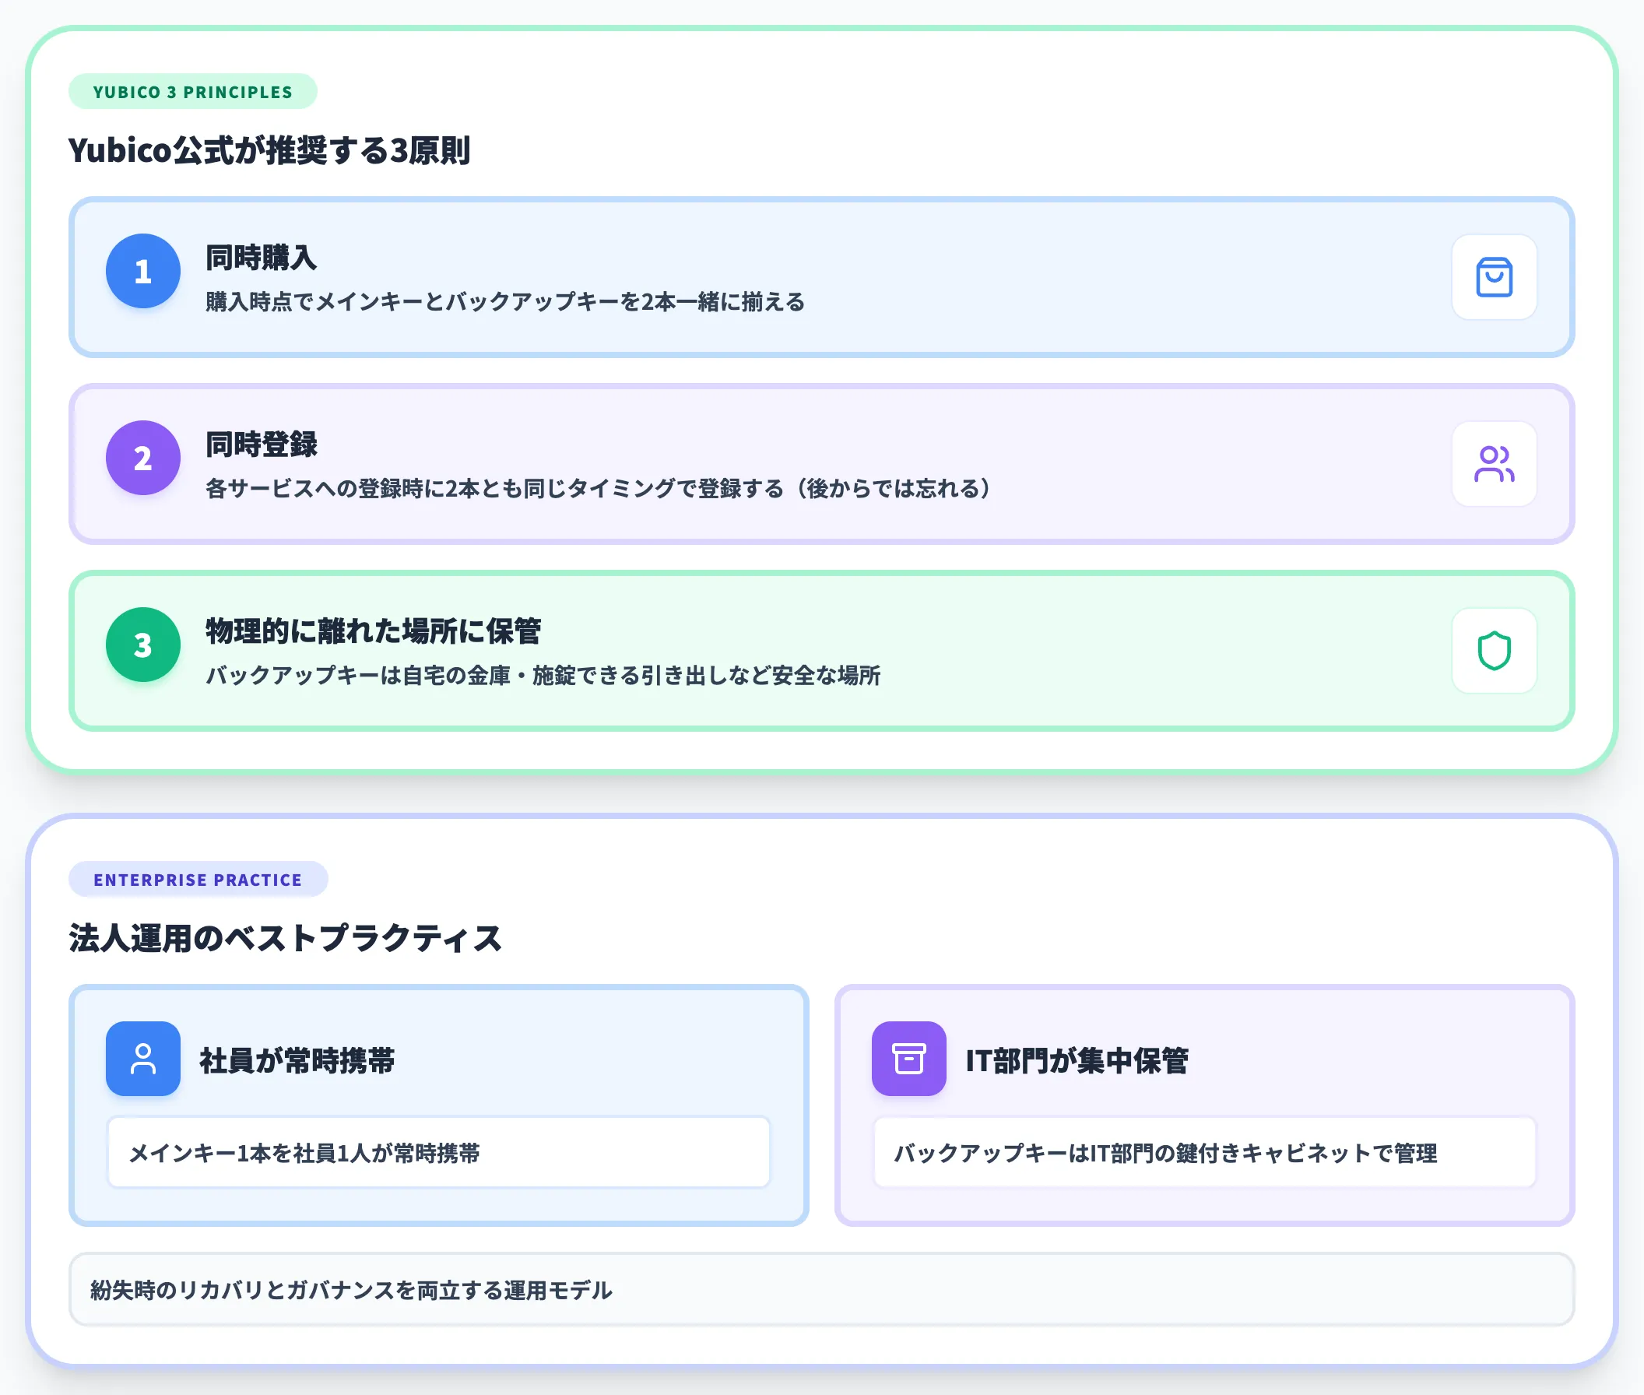Click the title 社員が常時携帯
Image resolution: width=1644 pixels, height=1395 pixels.
coord(297,1060)
